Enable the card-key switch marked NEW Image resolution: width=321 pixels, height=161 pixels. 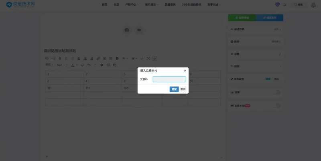tap(276, 106)
